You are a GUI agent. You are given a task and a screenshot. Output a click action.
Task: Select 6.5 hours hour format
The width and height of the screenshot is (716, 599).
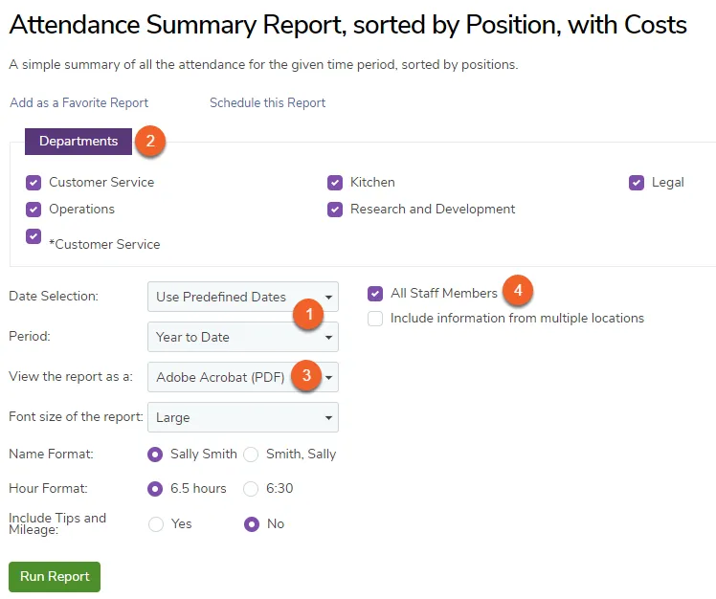coord(155,489)
